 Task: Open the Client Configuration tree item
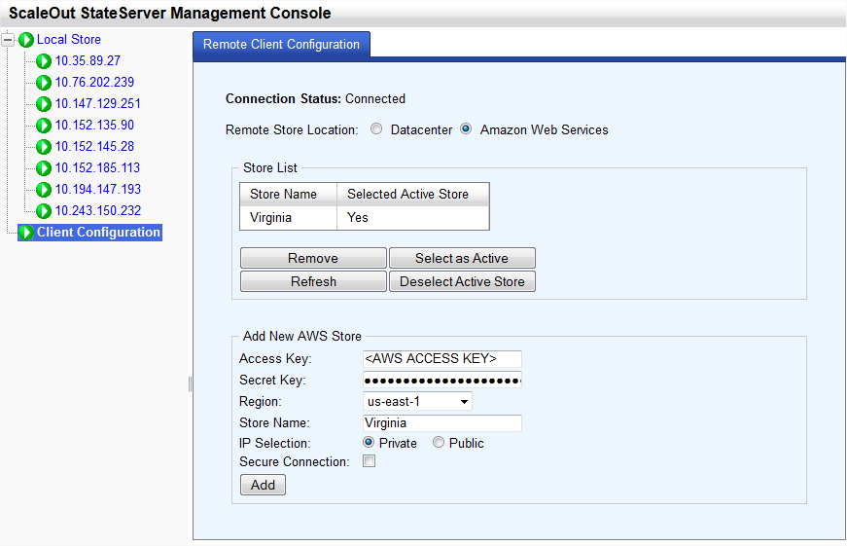(x=98, y=232)
